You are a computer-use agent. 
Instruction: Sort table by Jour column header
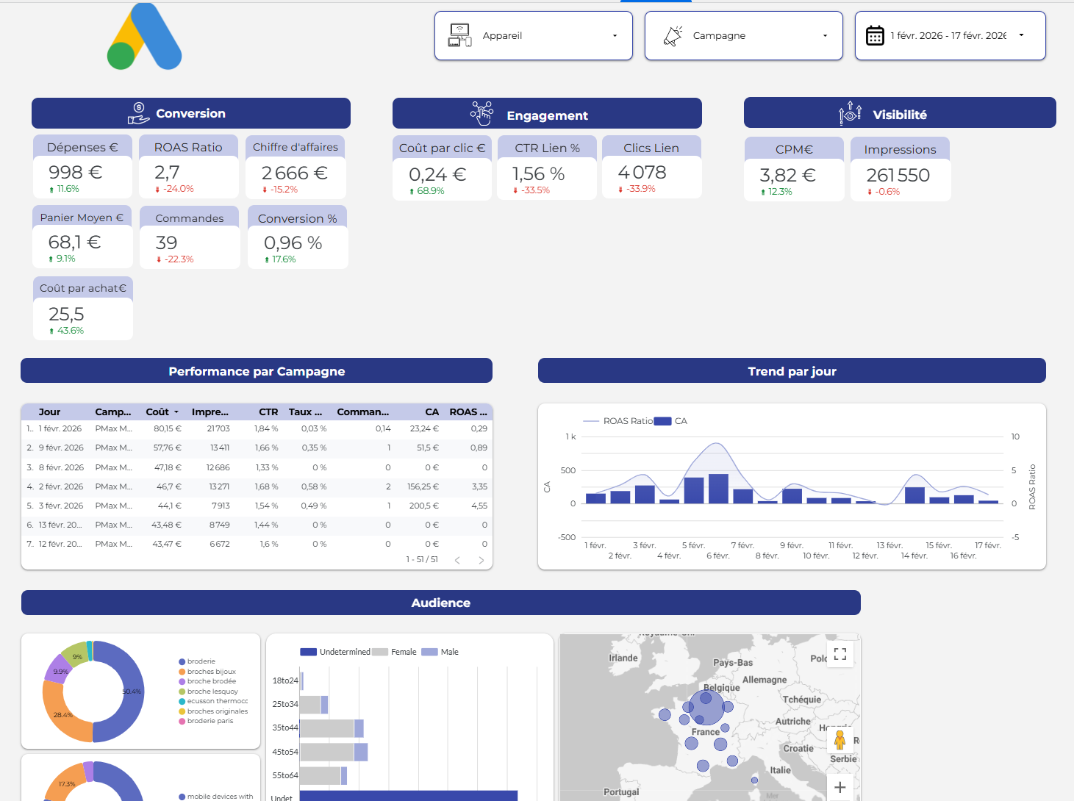tap(49, 412)
